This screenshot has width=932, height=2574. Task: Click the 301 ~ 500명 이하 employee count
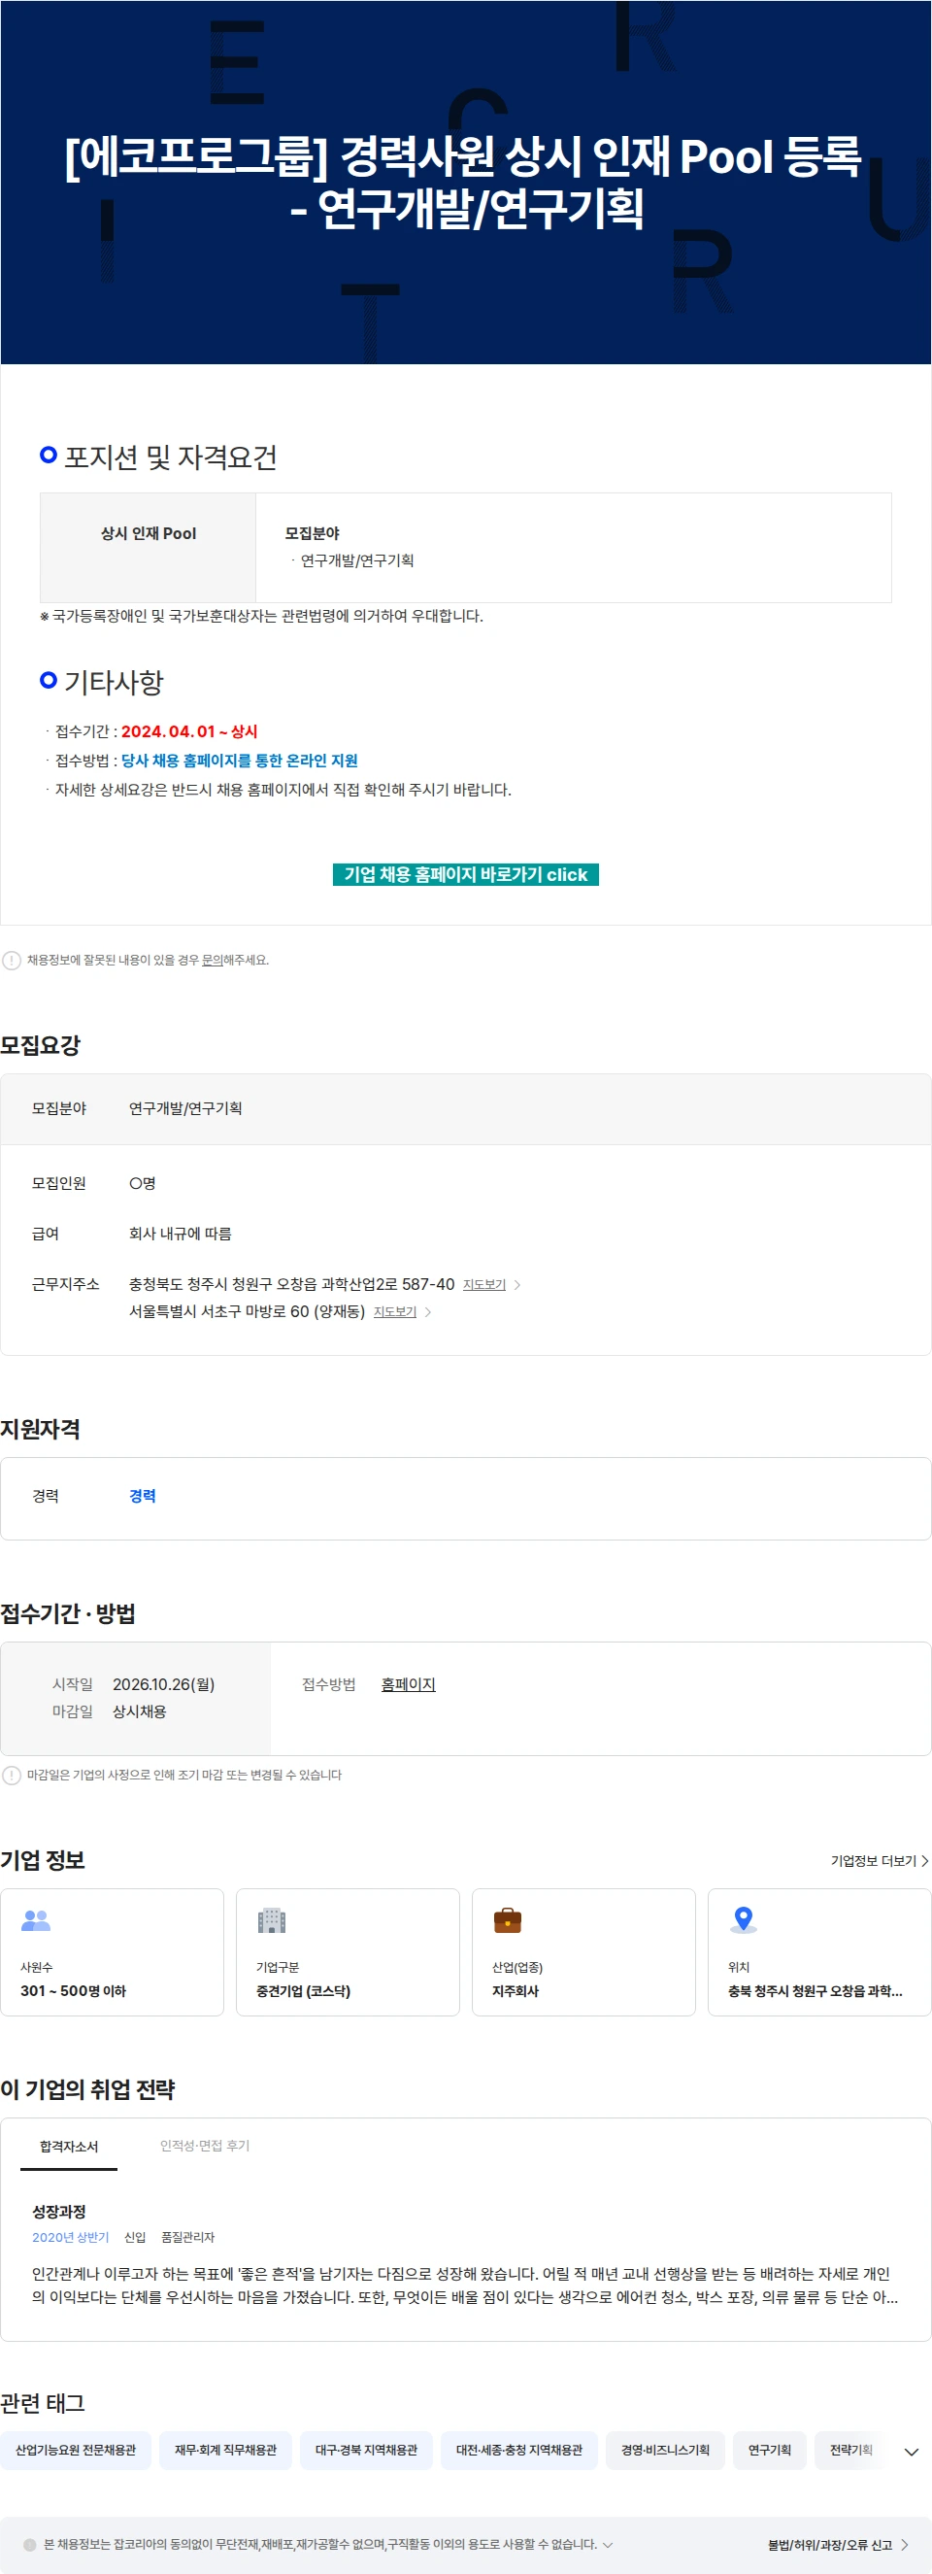74,1991
